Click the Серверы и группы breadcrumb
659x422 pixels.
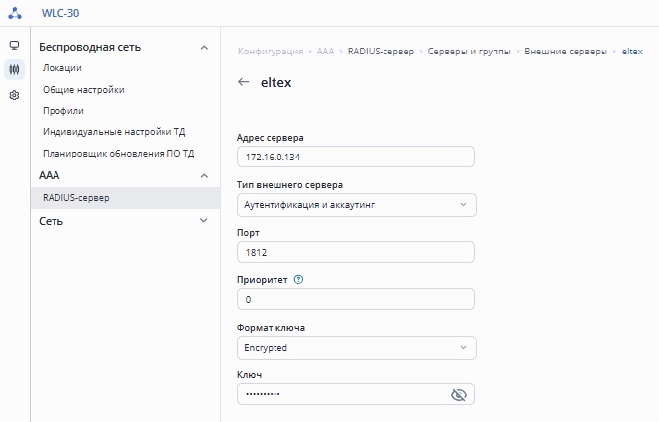click(470, 51)
